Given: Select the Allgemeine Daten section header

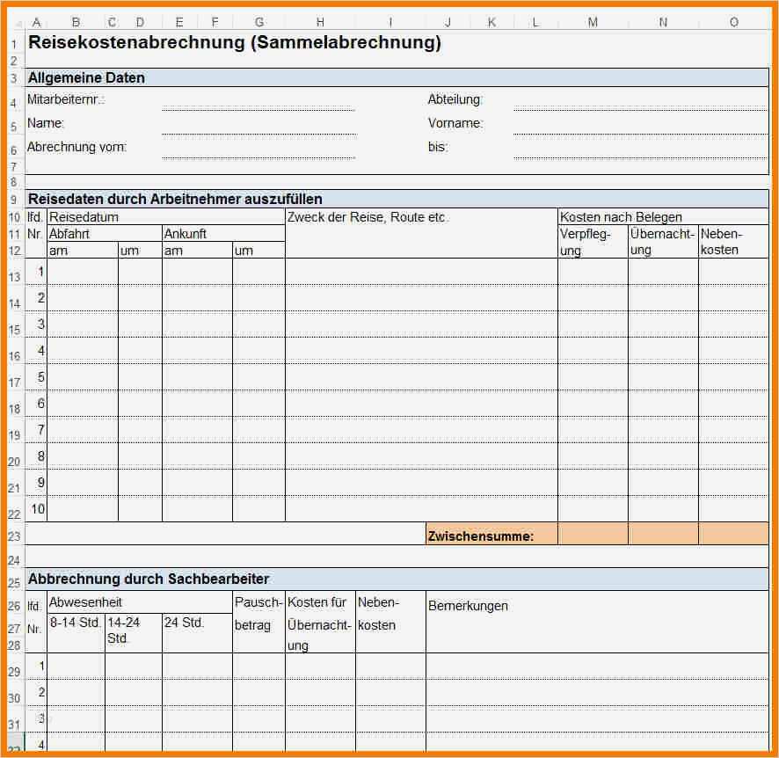Looking at the screenshot, I should 397,78.
